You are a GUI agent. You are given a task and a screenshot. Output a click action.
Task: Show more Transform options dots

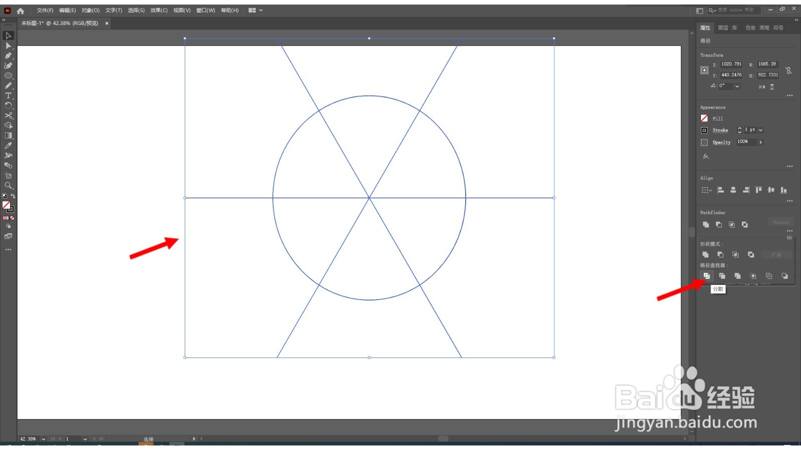(x=789, y=95)
